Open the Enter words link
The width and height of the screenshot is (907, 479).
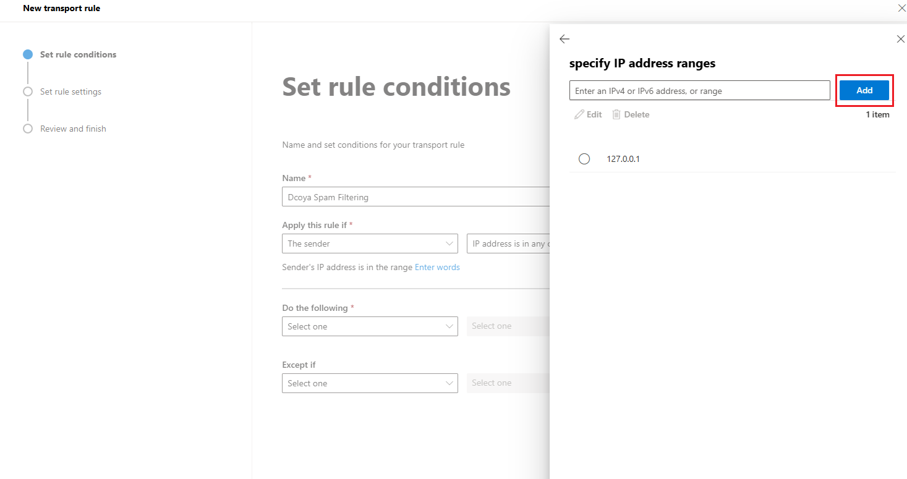[x=437, y=267]
